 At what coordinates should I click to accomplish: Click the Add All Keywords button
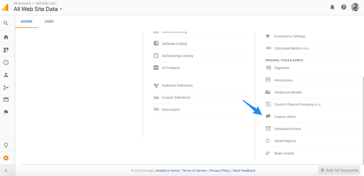click(339, 170)
